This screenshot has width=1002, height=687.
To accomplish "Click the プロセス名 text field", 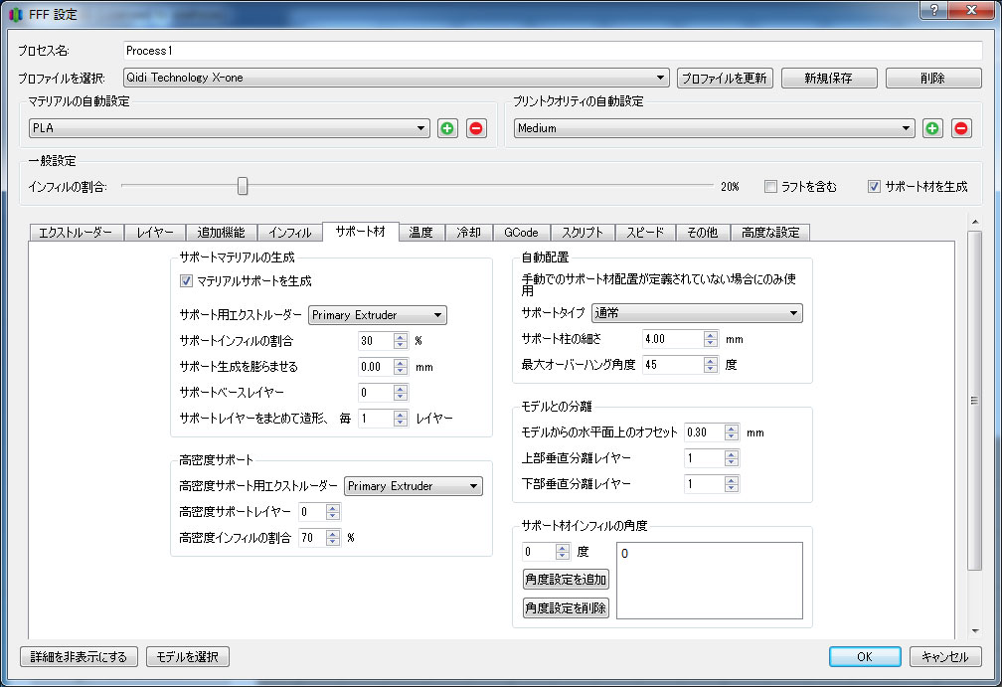I will pyautogui.click(x=552, y=51).
